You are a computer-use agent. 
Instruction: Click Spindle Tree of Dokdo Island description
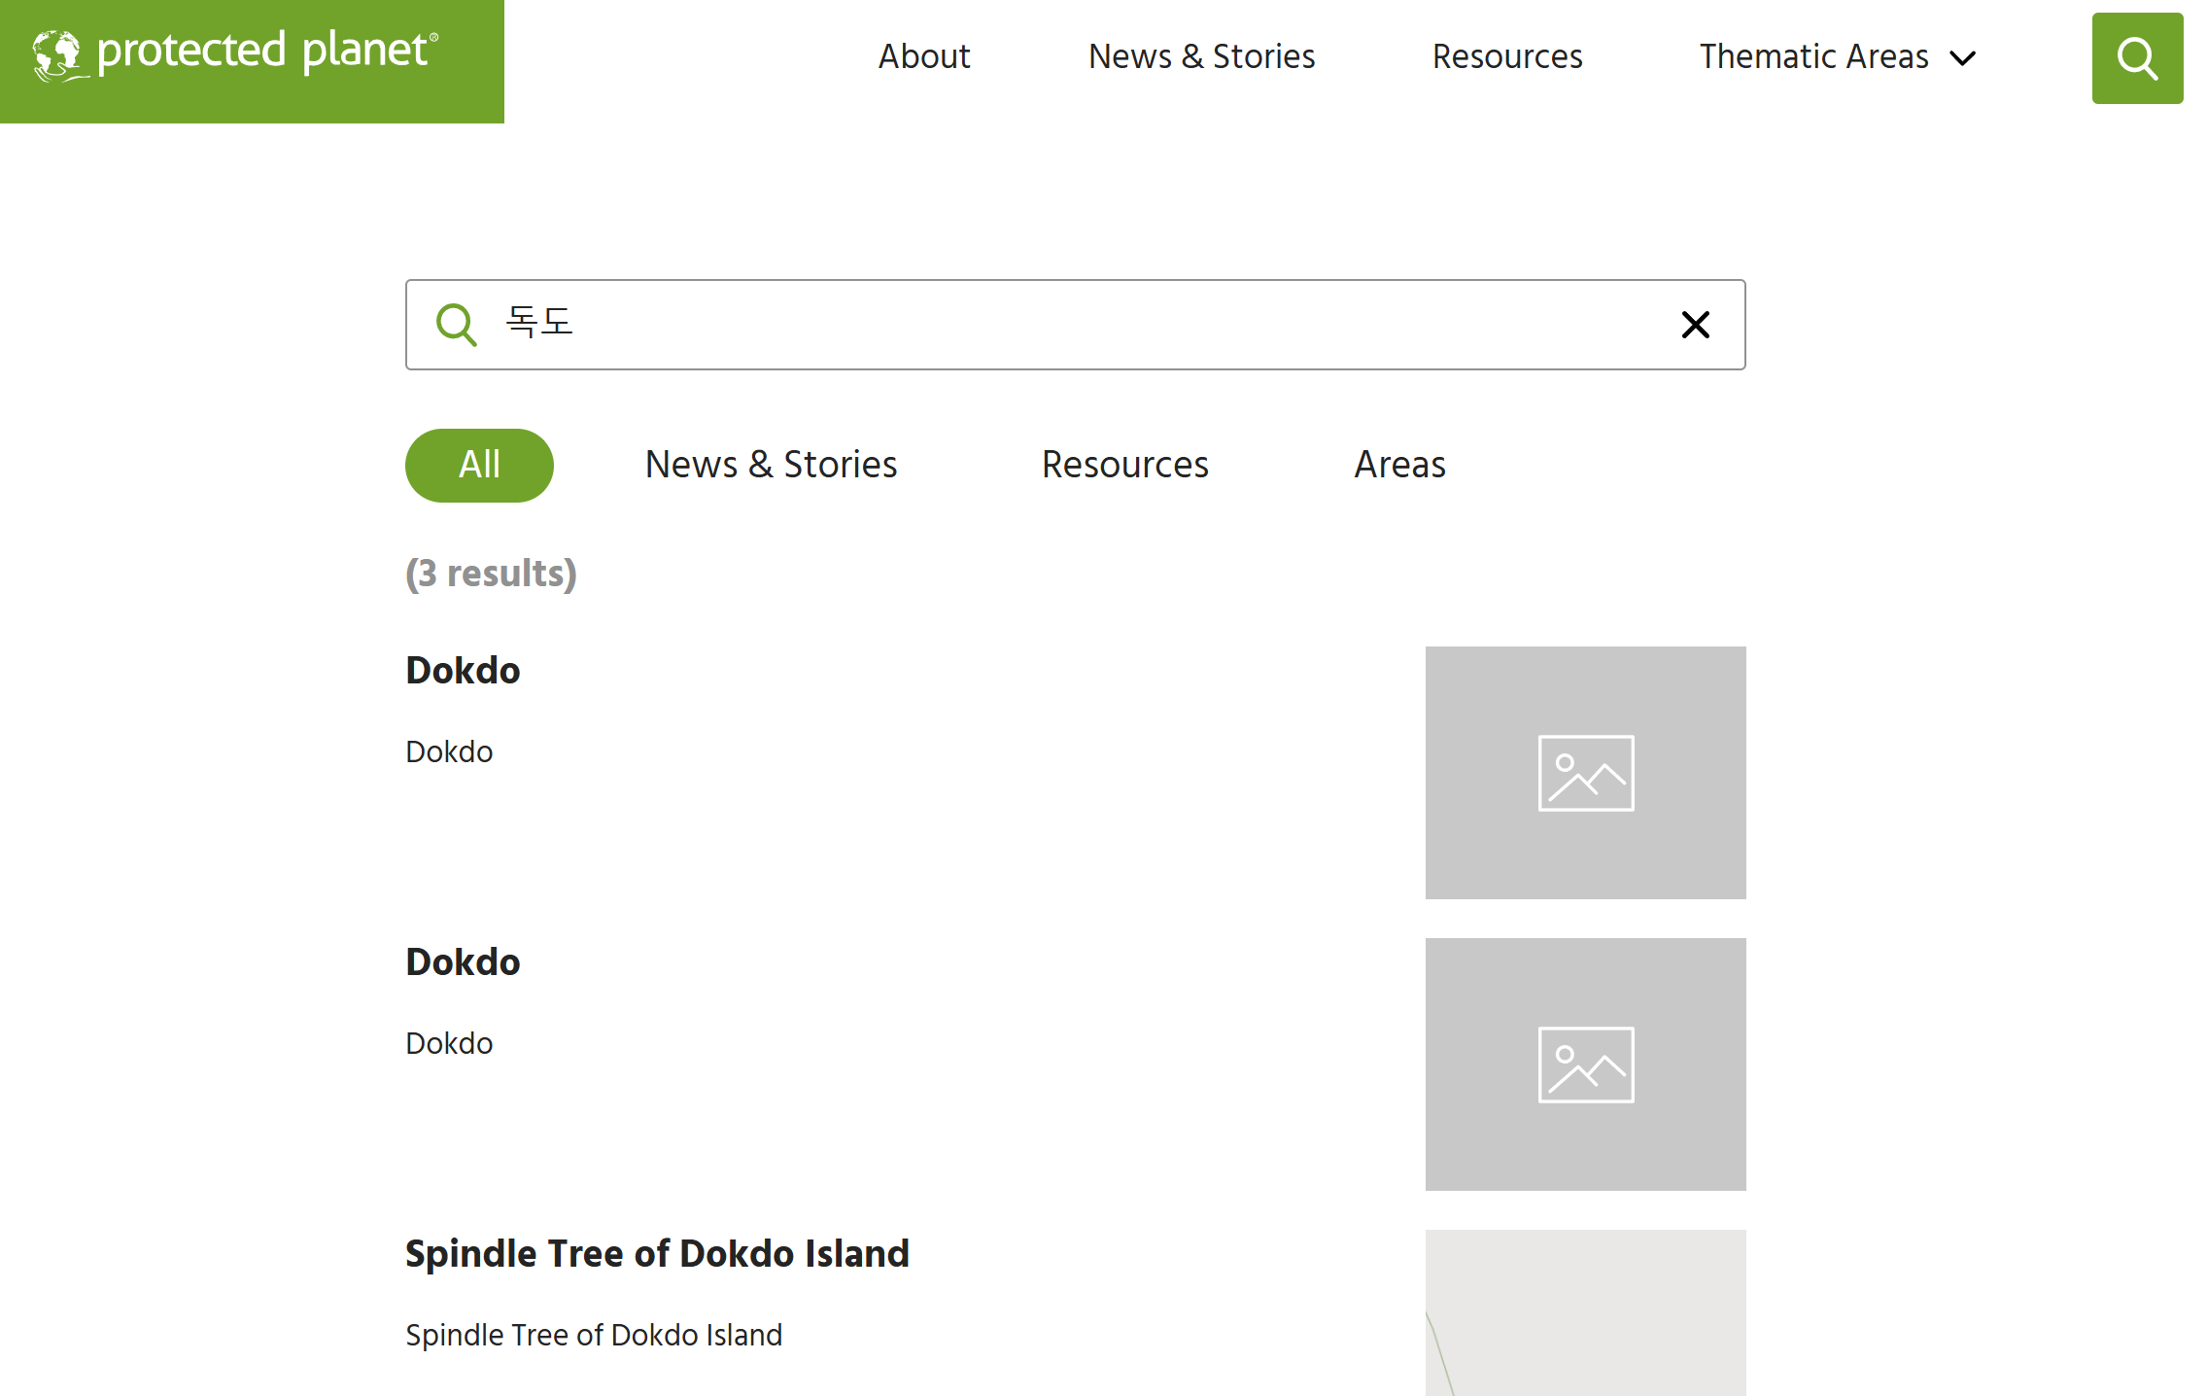point(594,1335)
